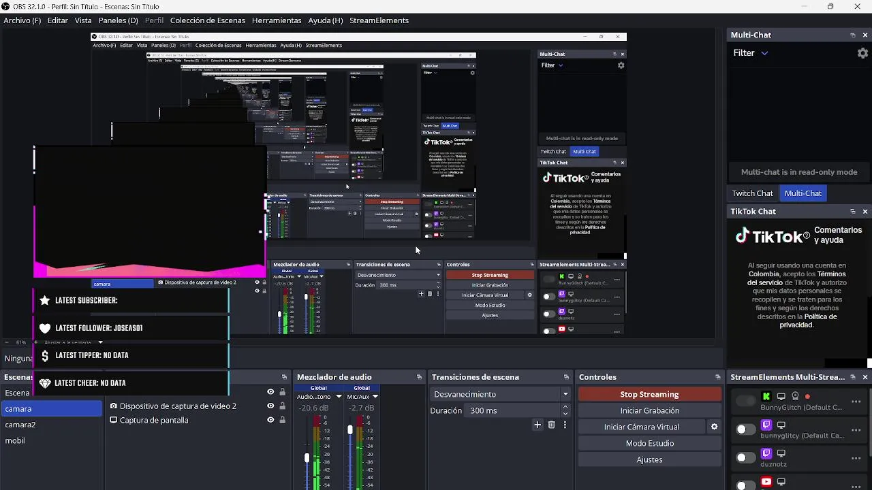Image resolution: width=872 pixels, height=490 pixels.
Task: Open the Desvanecimiento transition dropdown
Action: (x=501, y=394)
